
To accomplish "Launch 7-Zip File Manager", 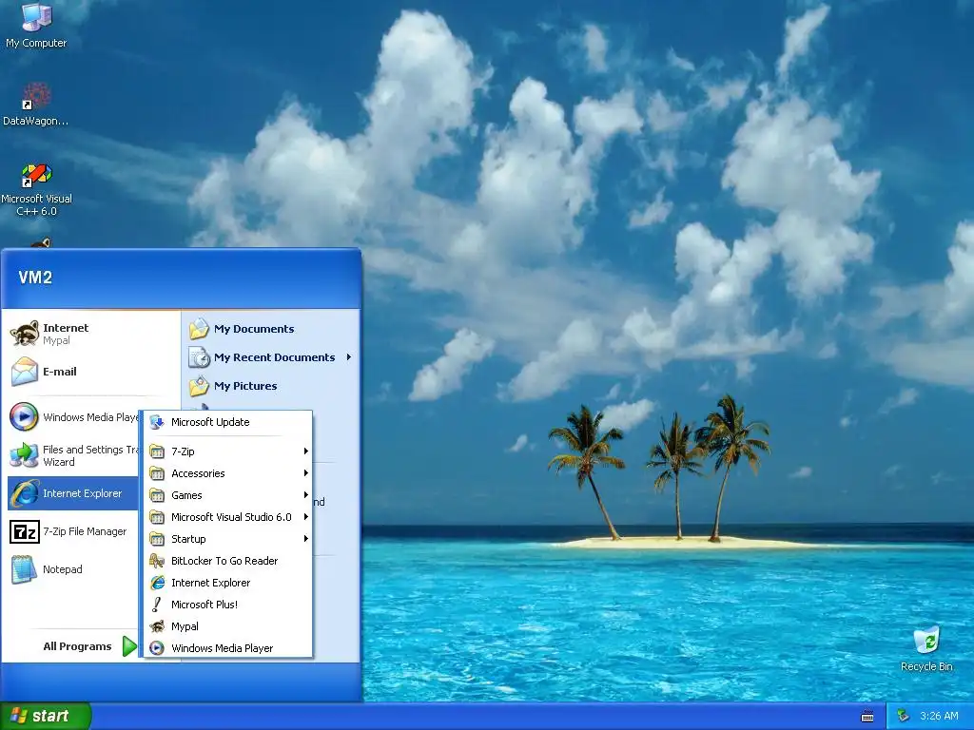I will [x=72, y=531].
